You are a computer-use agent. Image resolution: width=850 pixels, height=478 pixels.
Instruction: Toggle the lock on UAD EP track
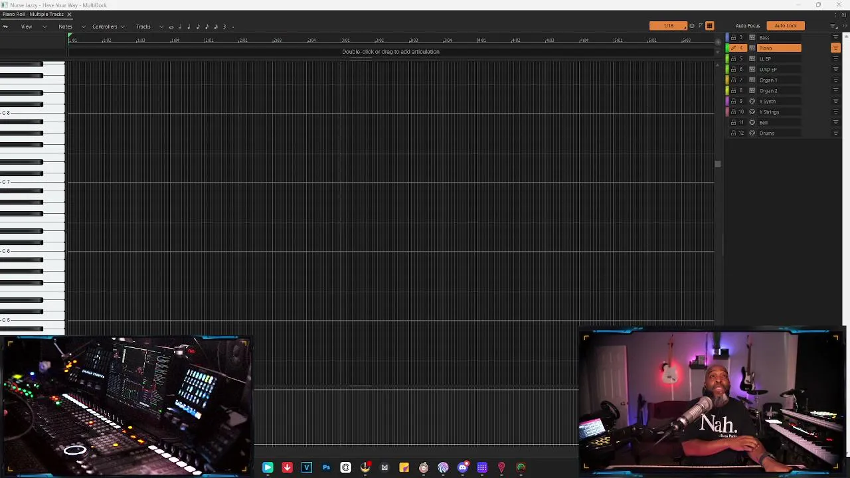[733, 69]
